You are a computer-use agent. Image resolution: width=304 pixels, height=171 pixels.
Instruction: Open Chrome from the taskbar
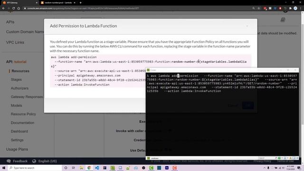click(x=89, y=168)
